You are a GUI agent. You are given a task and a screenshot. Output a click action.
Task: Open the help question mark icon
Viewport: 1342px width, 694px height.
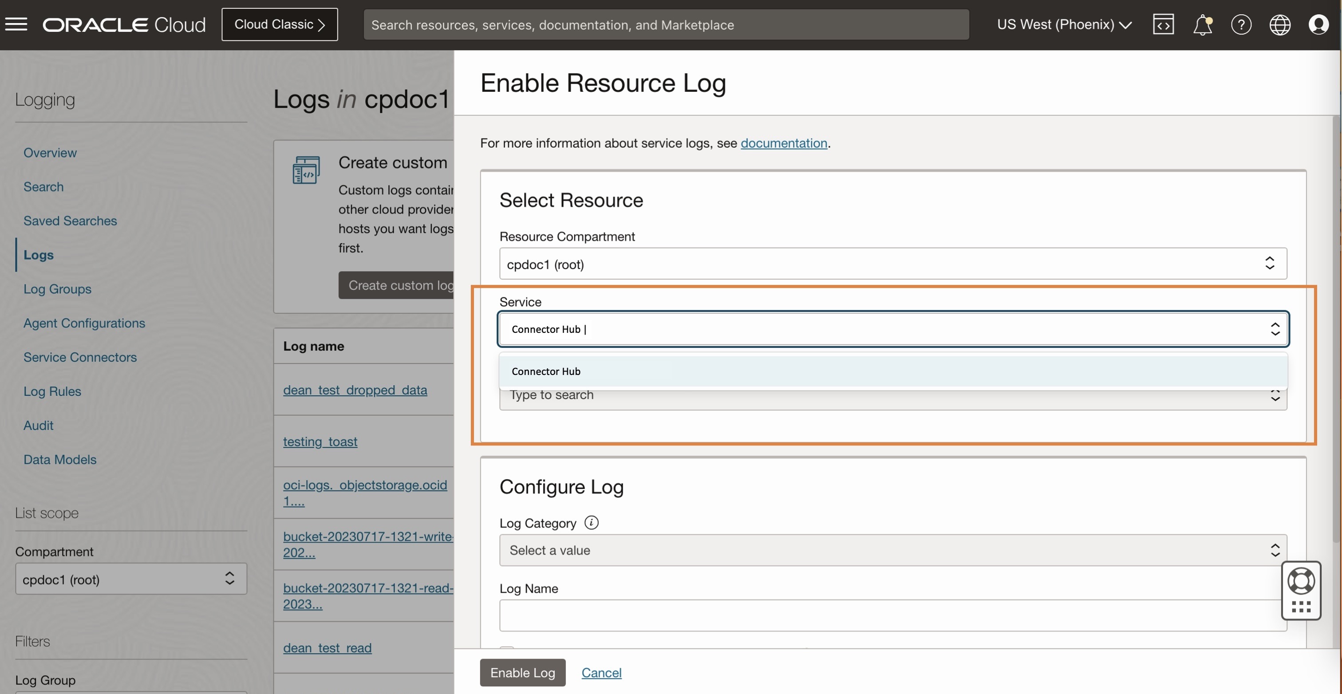pyautogui.click(x=1241, y=24)
